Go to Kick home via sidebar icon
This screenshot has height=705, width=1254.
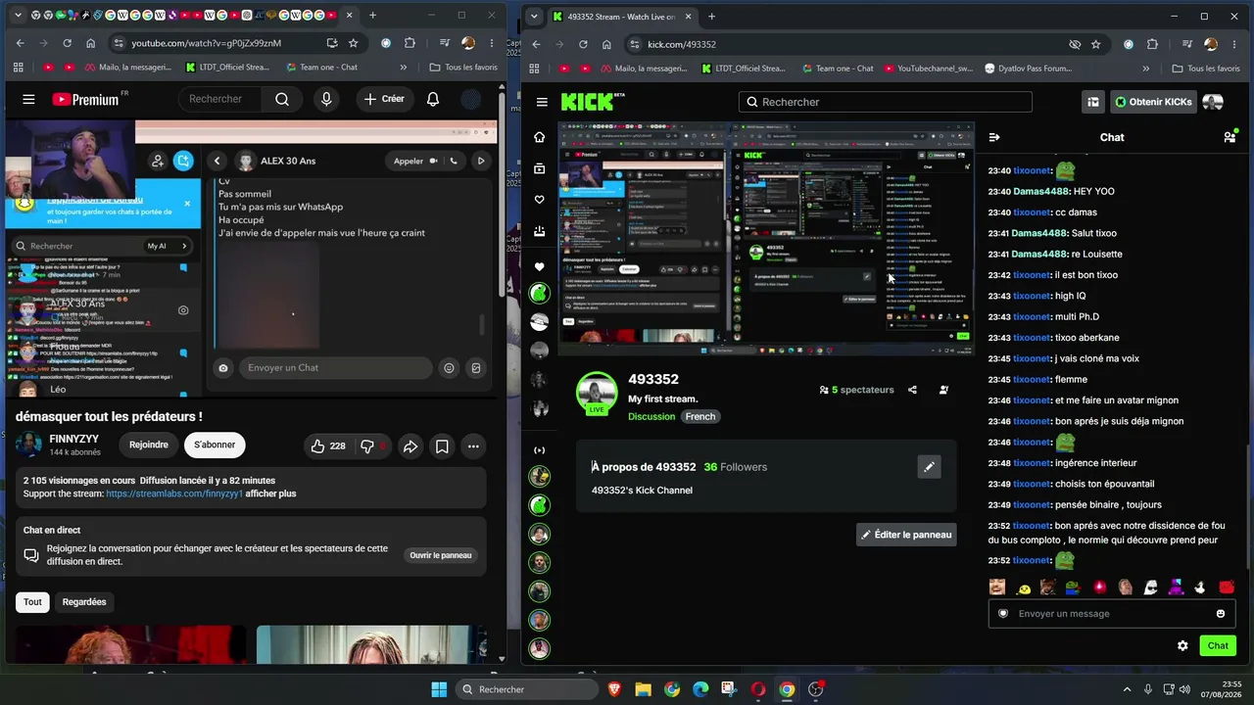[x=539, y=137]
